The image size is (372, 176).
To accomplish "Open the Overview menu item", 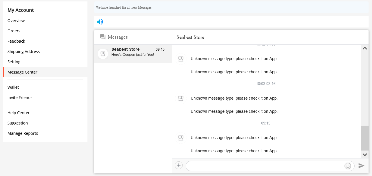I will pyautogui.click(x=16, y=21).
